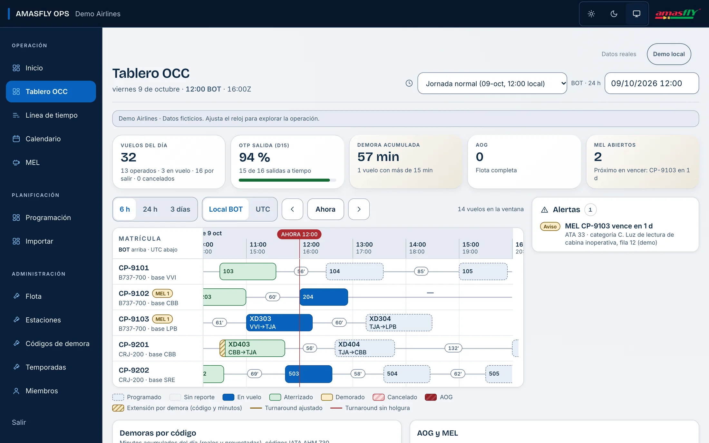This screenshot has height=443, width=709.
Task: Set timeline window to 3 días
Action: (180, 209)
